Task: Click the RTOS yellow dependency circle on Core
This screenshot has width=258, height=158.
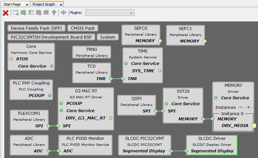Action: [11, 59]
